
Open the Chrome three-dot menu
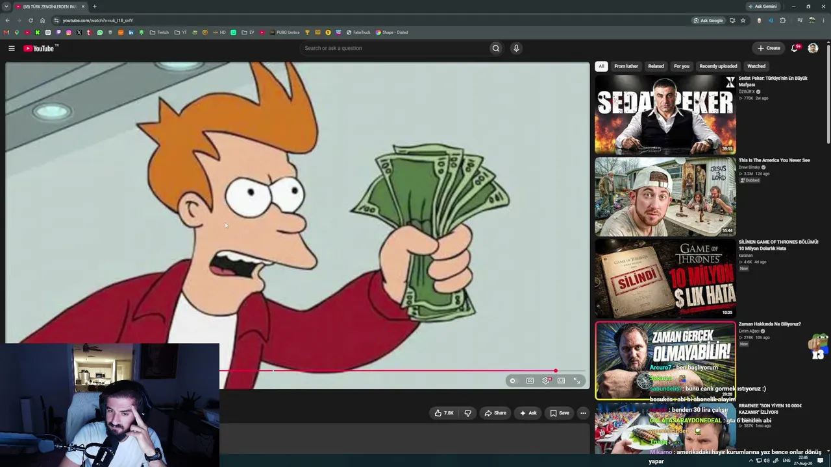click(x=824, y=20)
